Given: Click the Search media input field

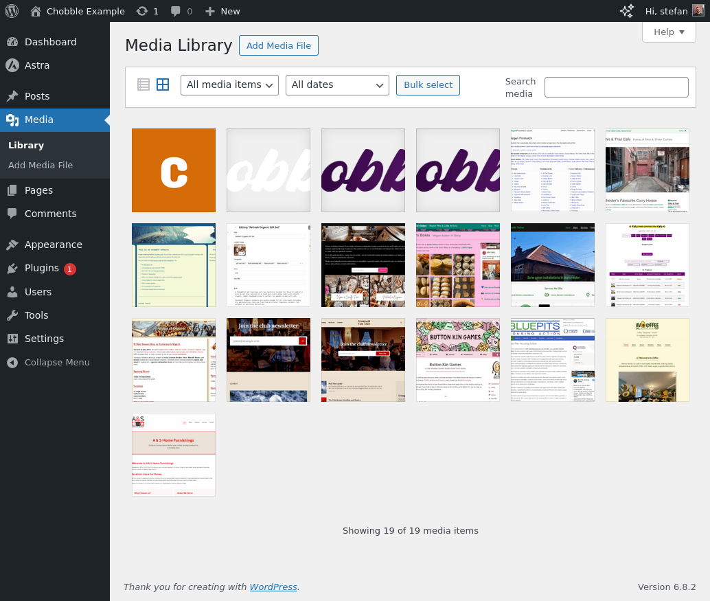Looking at the screenshot, I should pyautogui.click(x=616, y=87).
